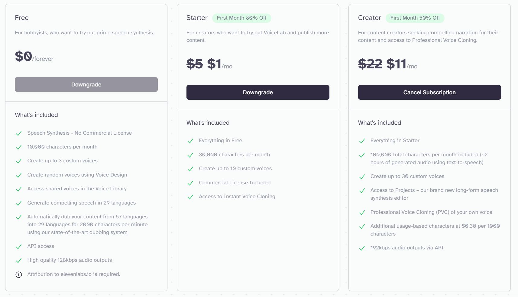Click the info icon beside attribution notice

point(19,275)
